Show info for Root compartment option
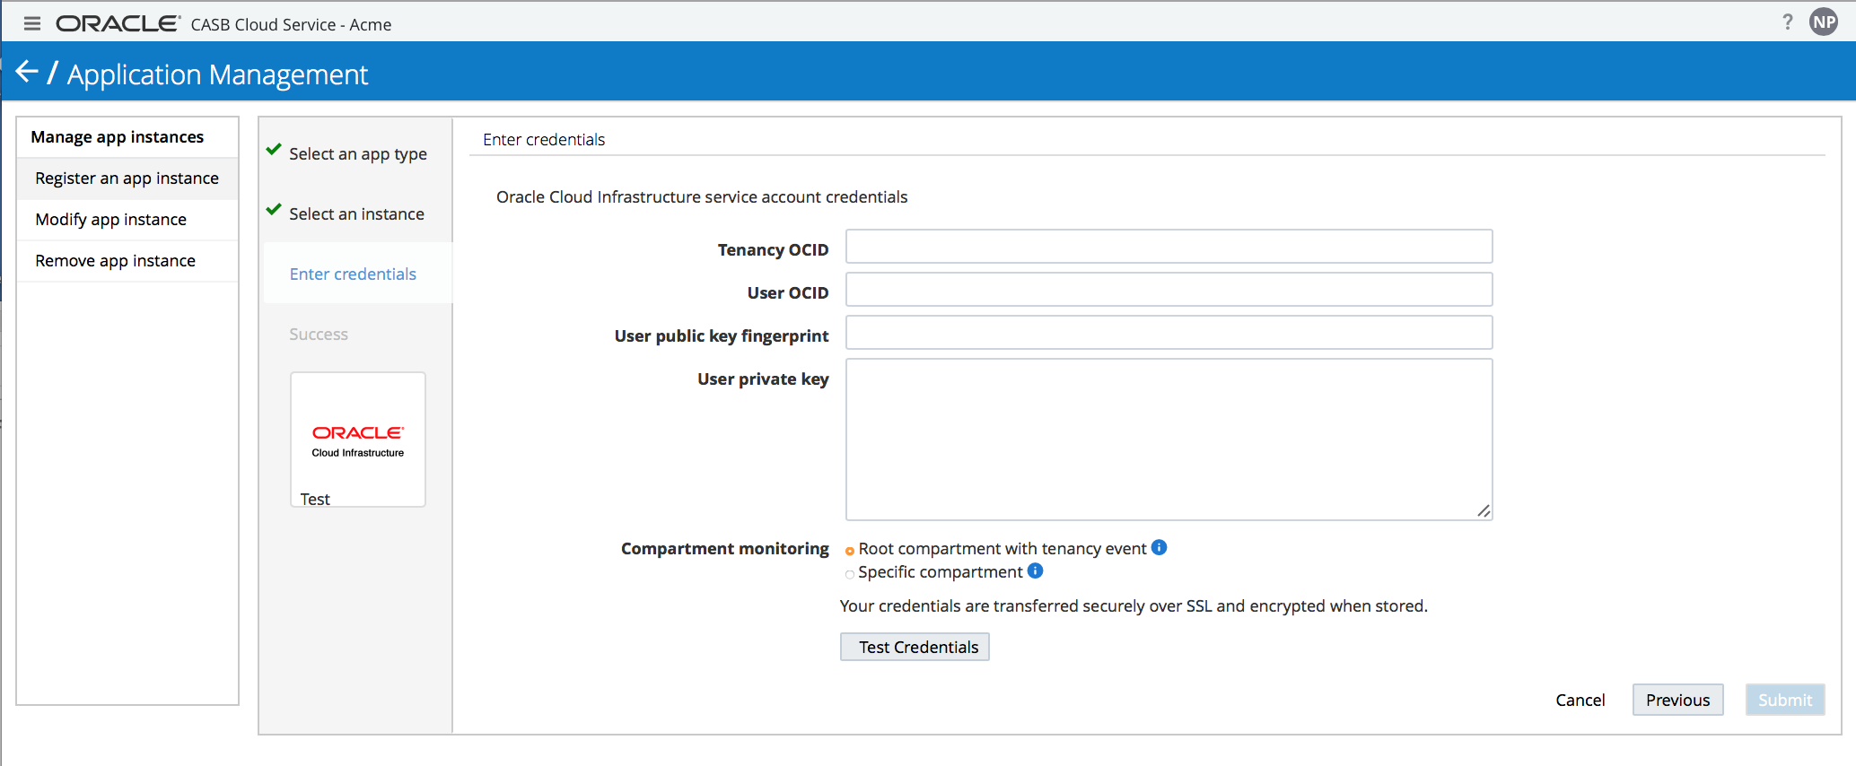1856x766 pixels. click(1160, 547)
